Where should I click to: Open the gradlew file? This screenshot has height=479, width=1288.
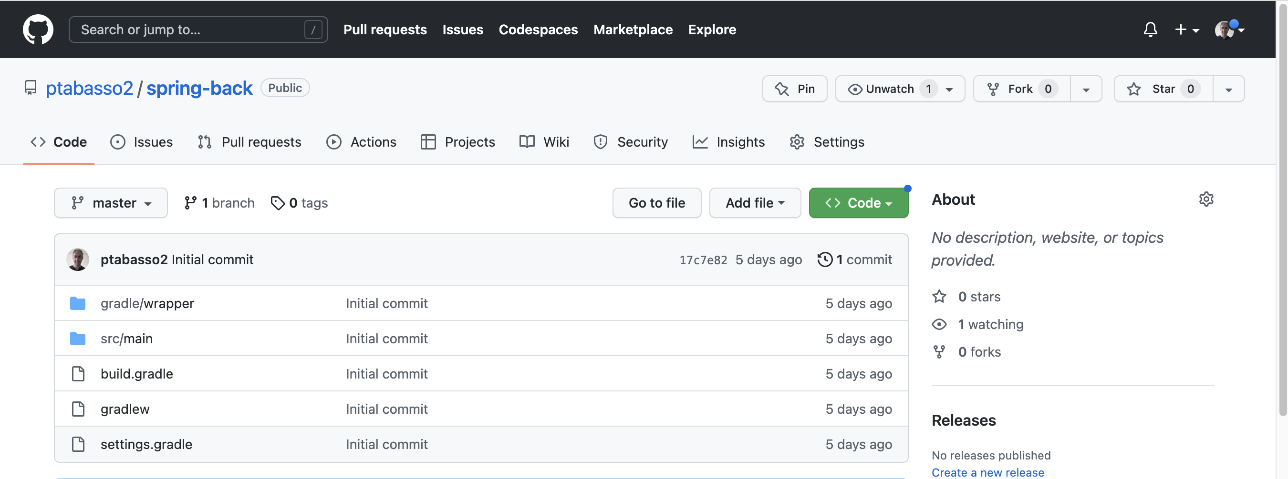tap(125, 409)
